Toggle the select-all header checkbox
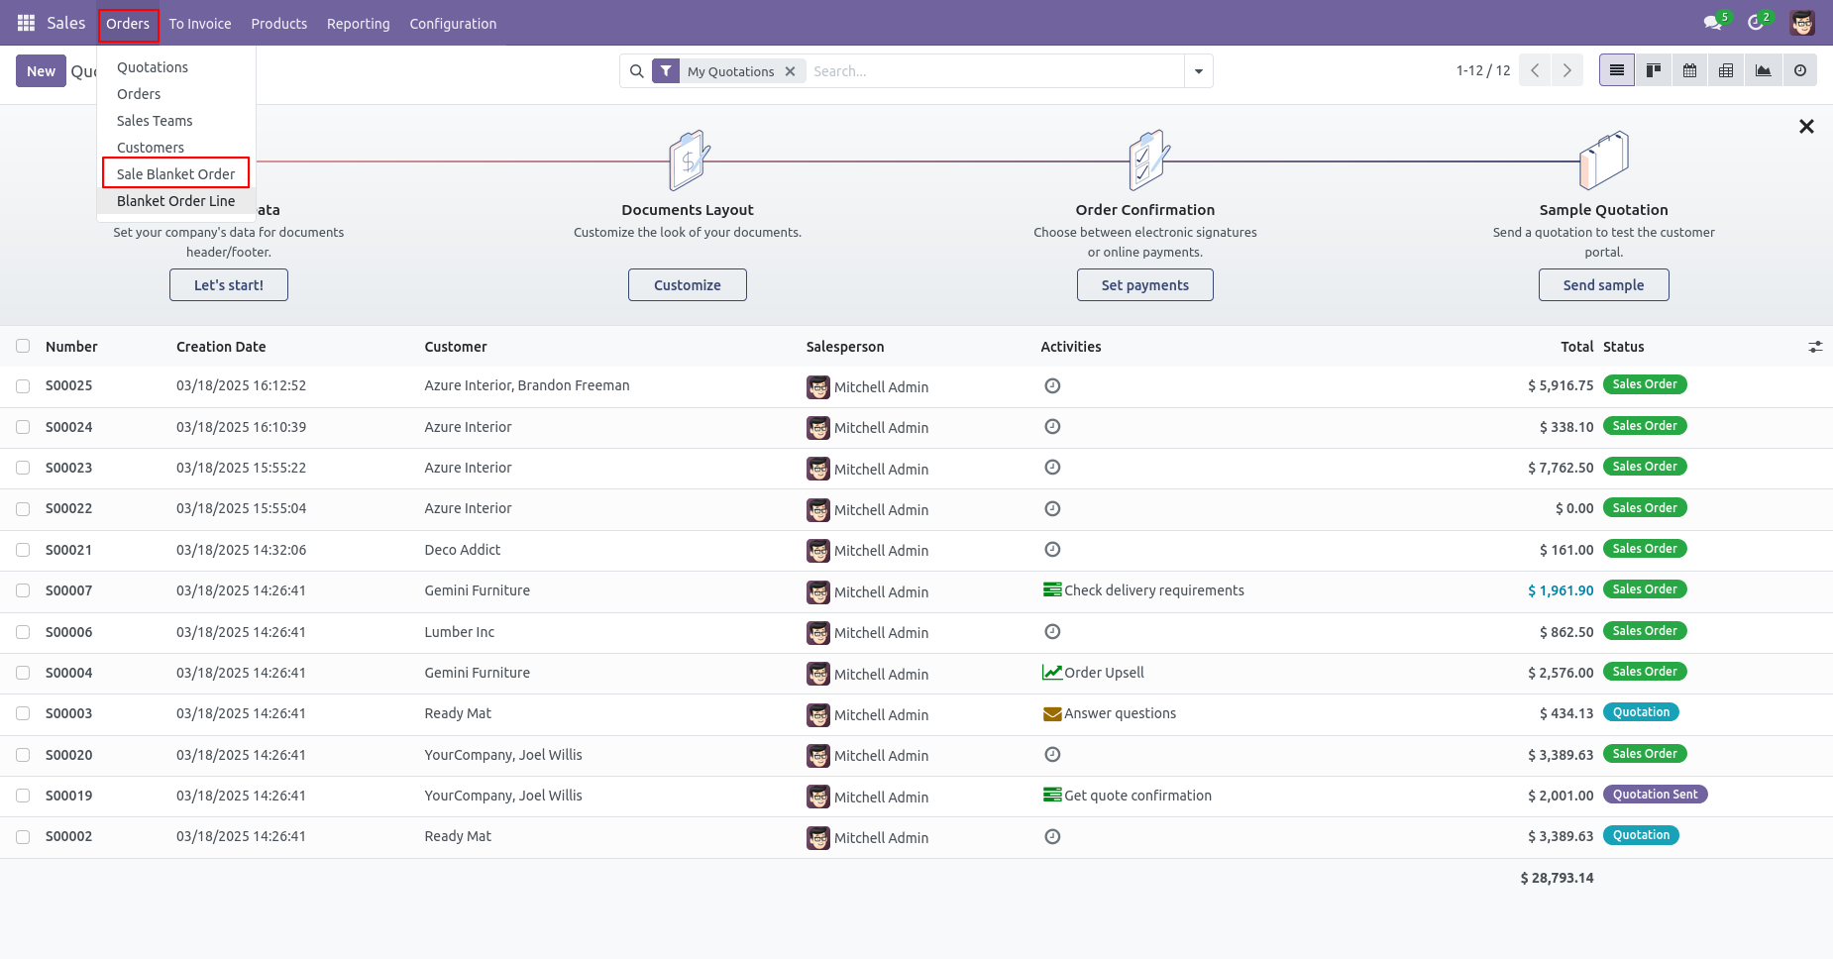 point(23,346)
